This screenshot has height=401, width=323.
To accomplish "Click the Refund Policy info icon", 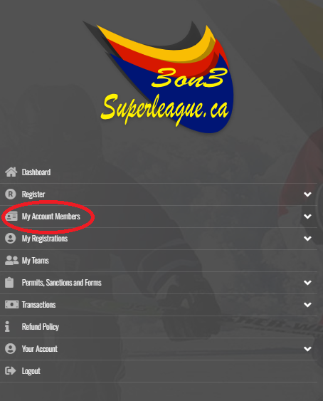I will pos(7,327).
